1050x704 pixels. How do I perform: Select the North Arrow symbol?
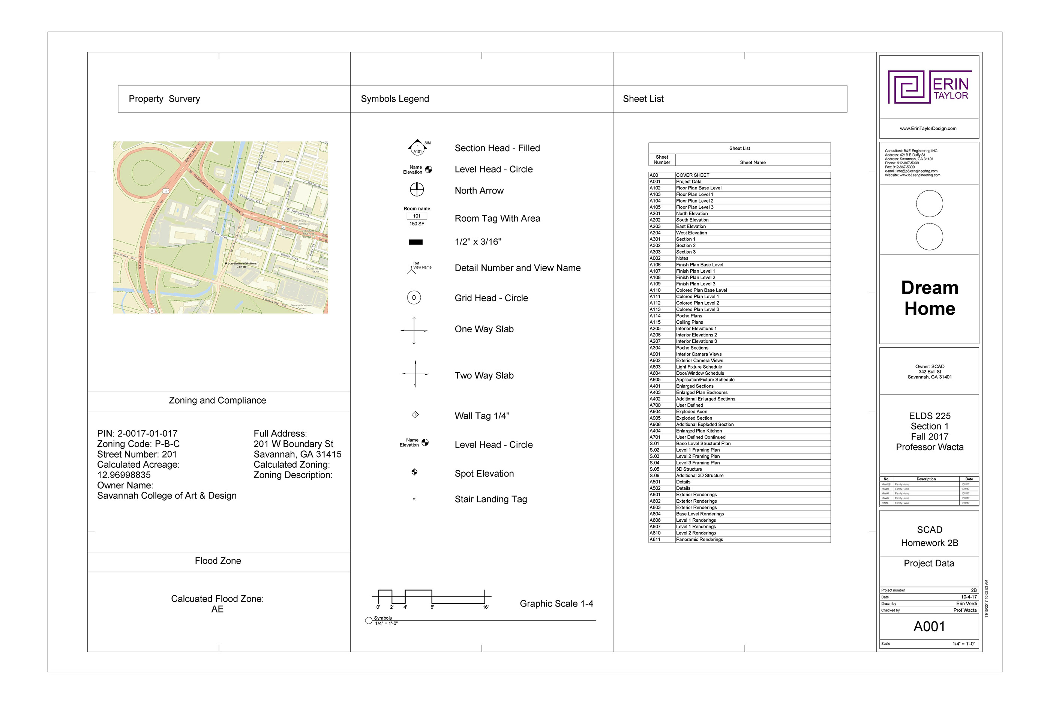[416, 190]
